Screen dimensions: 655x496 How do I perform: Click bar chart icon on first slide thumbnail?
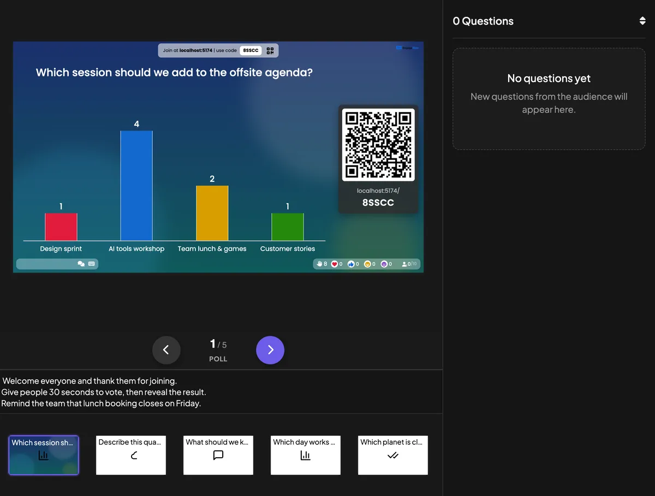[x=44, y=455]
